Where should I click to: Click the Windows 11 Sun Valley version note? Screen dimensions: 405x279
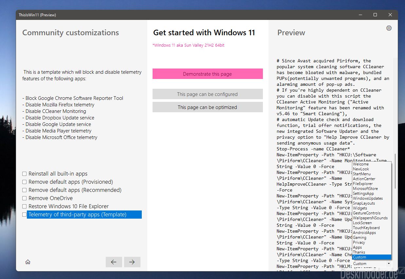tap(189, 45)
